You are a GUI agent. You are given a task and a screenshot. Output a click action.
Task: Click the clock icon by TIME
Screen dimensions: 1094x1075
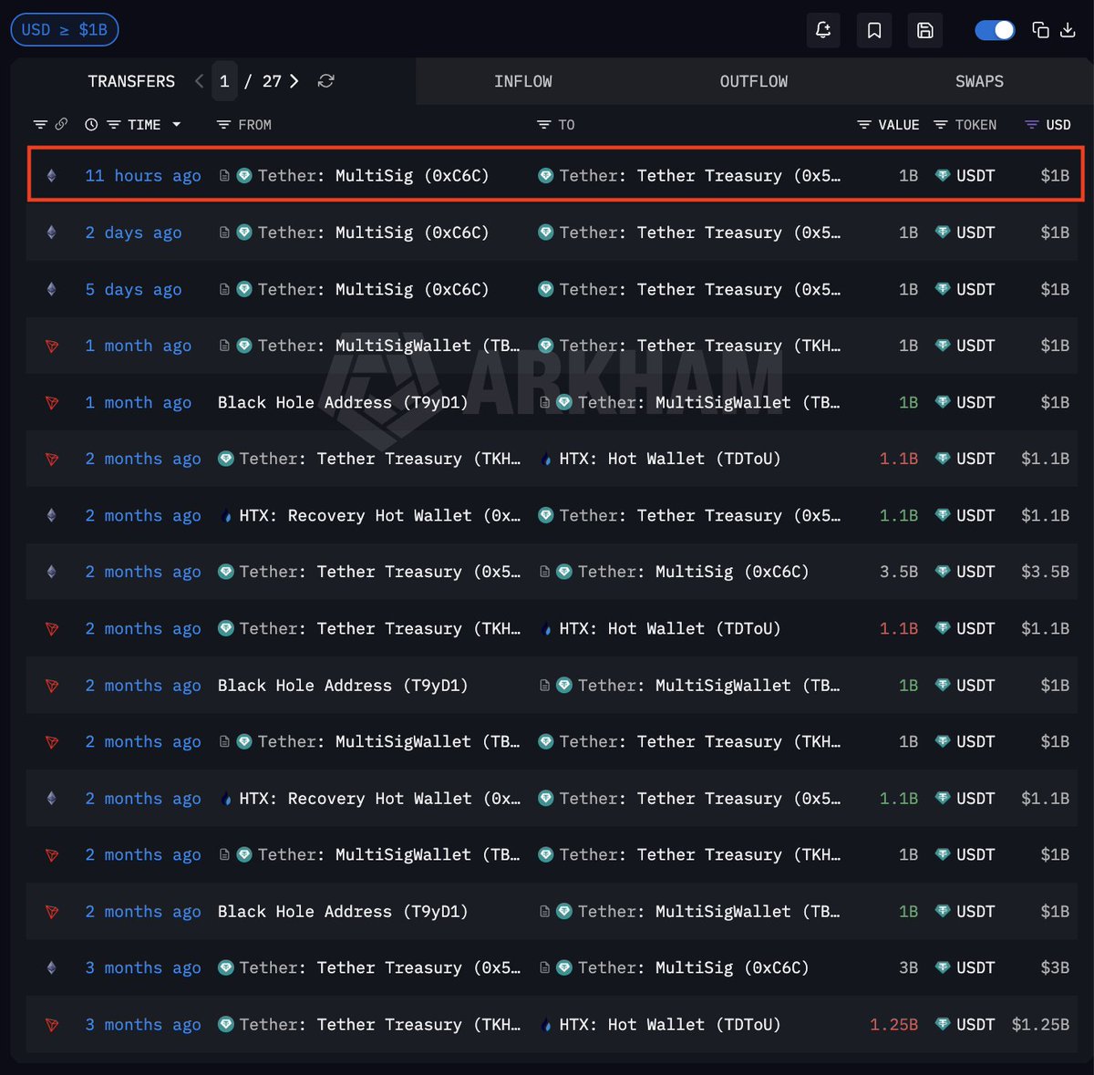91,124
